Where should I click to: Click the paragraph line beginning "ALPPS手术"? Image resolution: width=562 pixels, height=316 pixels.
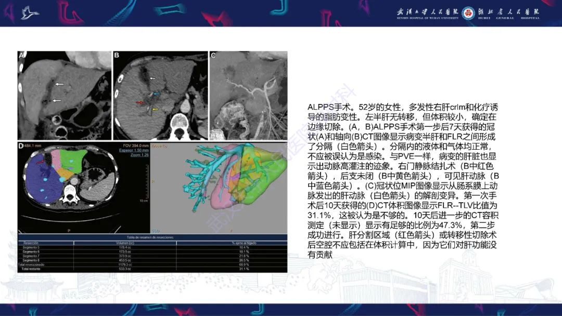click(x=403, y=108)
